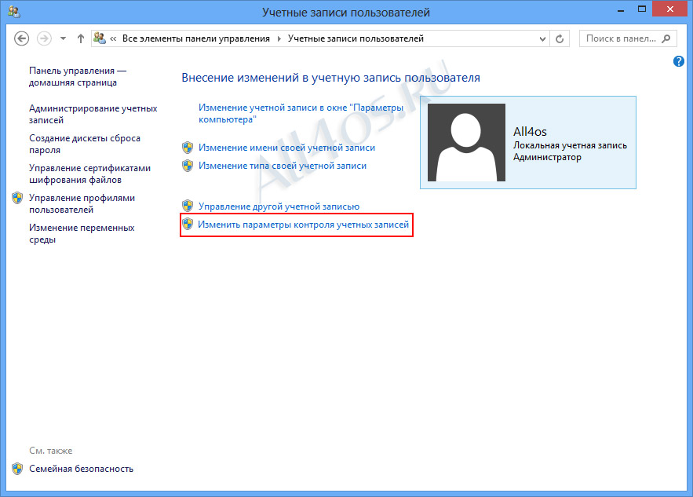Open the address bar history dropdown
693x497 pixels.
pyautogui.click(x=542, y=39)
